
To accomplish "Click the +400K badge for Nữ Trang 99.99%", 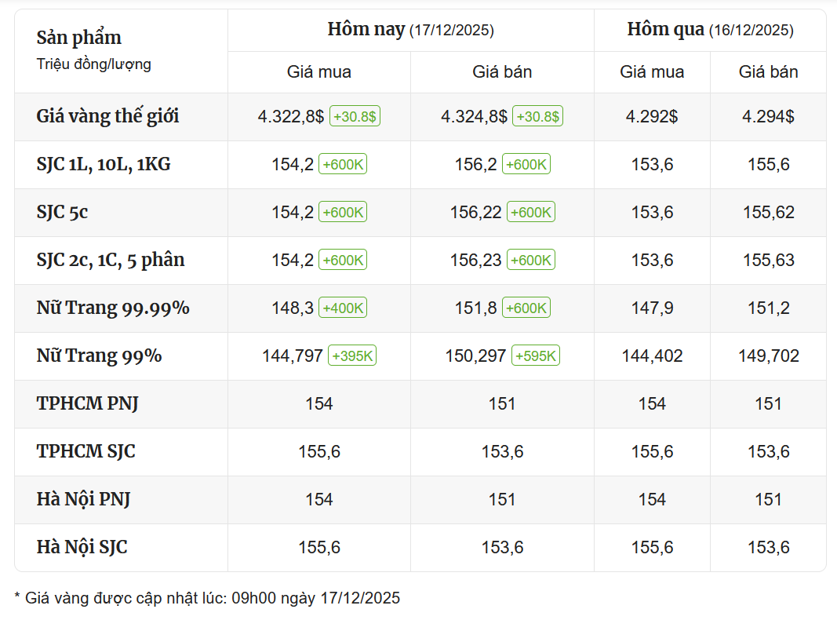I will coord(342,308).
